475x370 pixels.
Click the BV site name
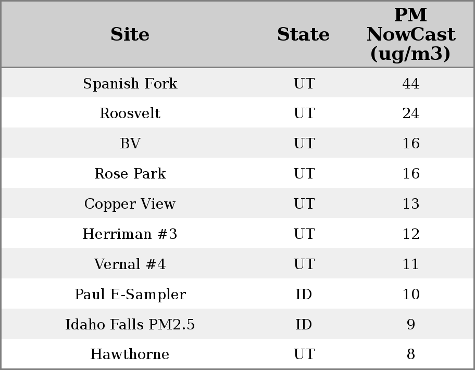point(130,144)
